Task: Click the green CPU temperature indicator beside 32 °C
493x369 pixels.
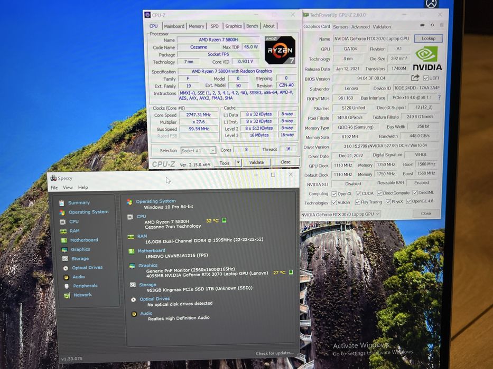Action: [x=224, y=220]
